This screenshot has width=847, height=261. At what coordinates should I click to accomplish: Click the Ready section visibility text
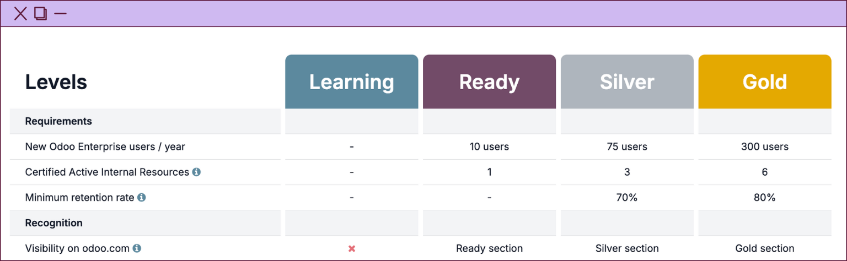coord(489,248)
